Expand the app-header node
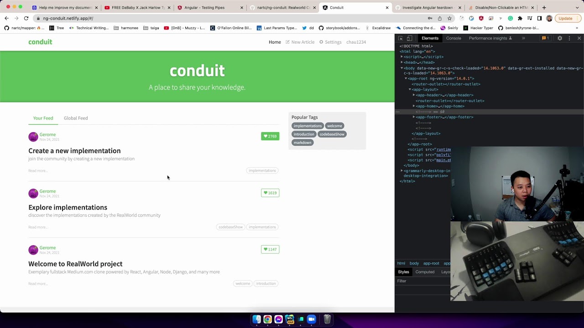 click(x=414, y=95)
